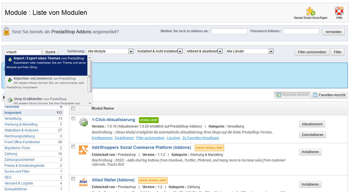Click the Filter button
The width and height of the screenshot is (349, 192).
[x=337, y=52]
